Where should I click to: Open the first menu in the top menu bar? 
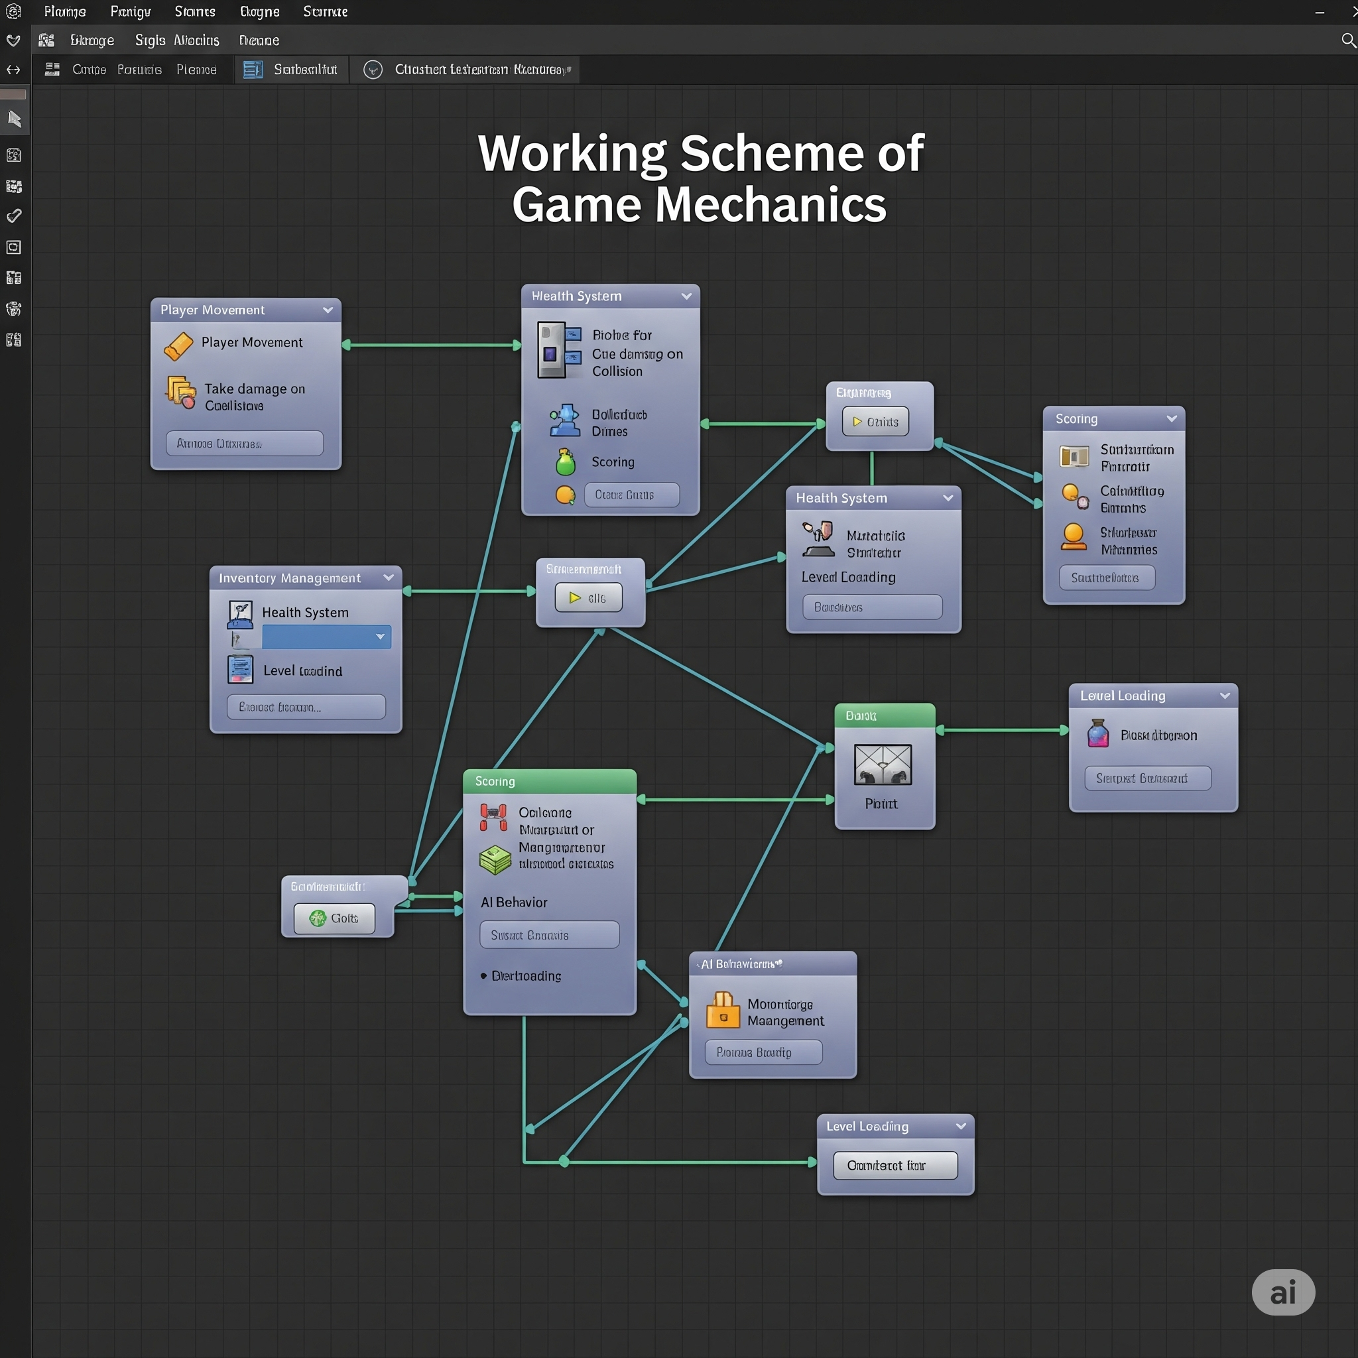click(x=65, y=11)
